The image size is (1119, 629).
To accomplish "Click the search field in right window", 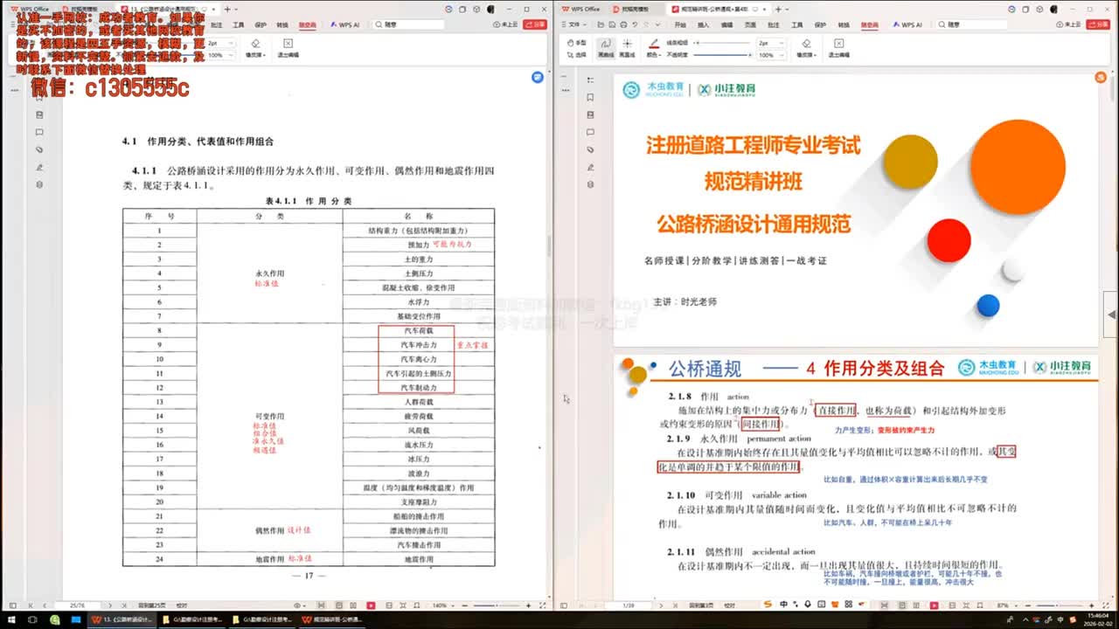I will point(970,25).
